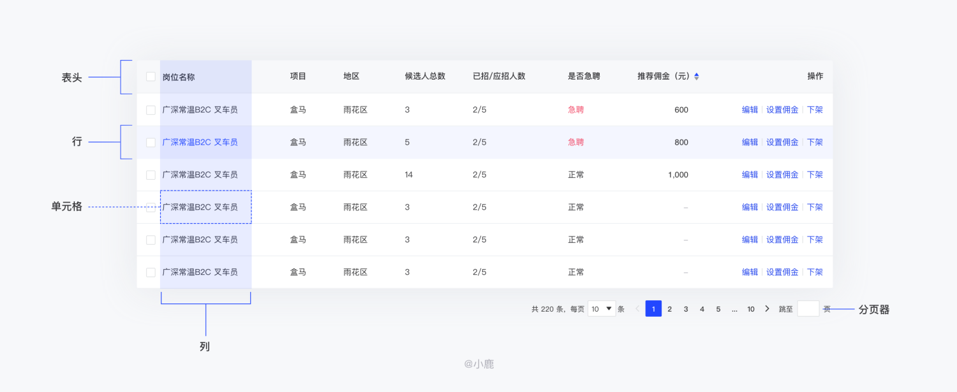Click the 800 commission value
Image resolution: width=957 pixels, height=392 pixels.
(681, 142)
